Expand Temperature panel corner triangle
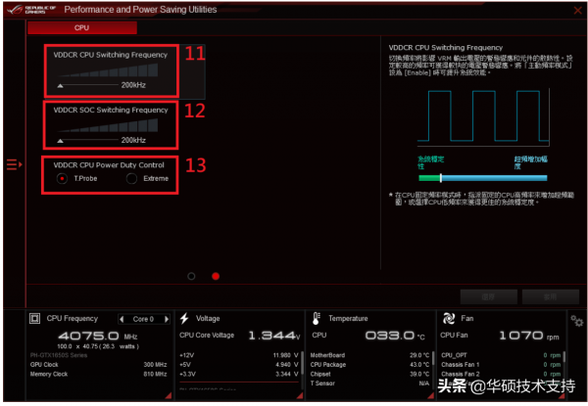Viewport: 588px width, 406px height. point(430,395)
